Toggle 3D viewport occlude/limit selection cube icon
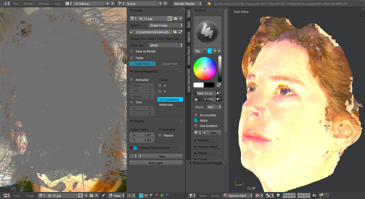The image size is (365, 199). [278, 196]
